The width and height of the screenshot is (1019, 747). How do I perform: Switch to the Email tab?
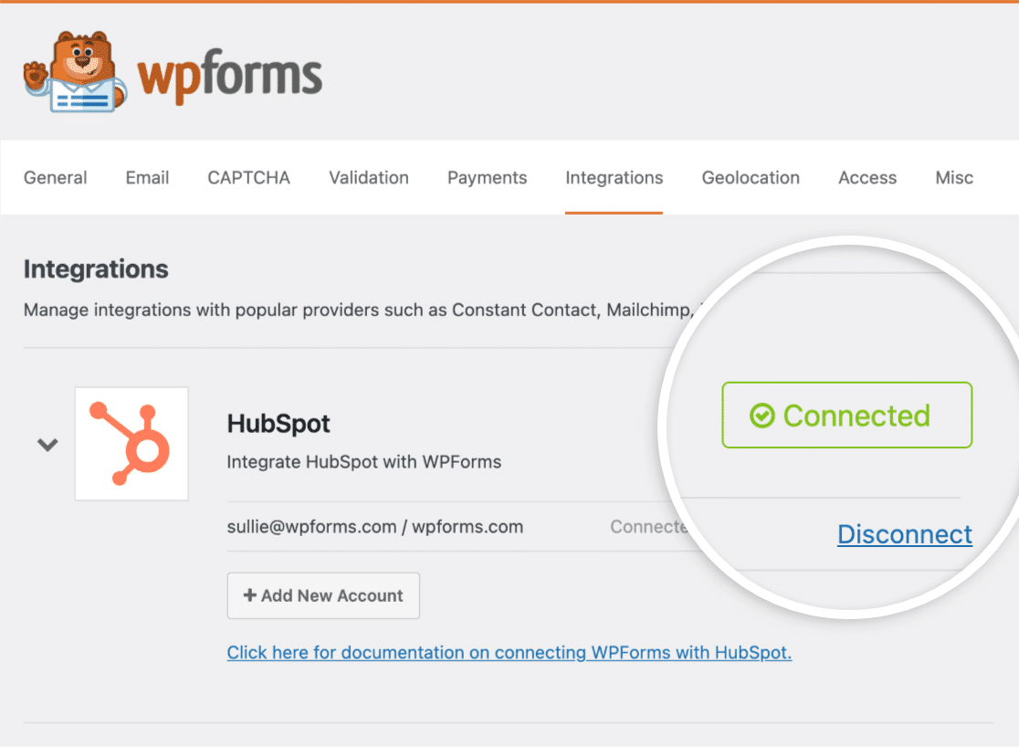pyautogui.click(x=147, y=178)
